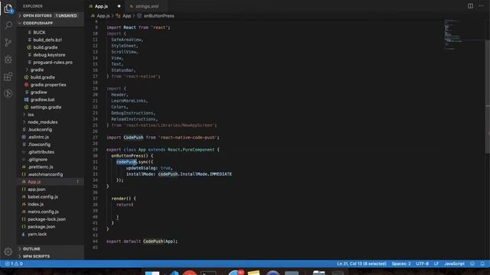The width and height of the screenshot is (490, 275).
Task: Open the feedback smiley in status bar
Action: pos(472,264)
